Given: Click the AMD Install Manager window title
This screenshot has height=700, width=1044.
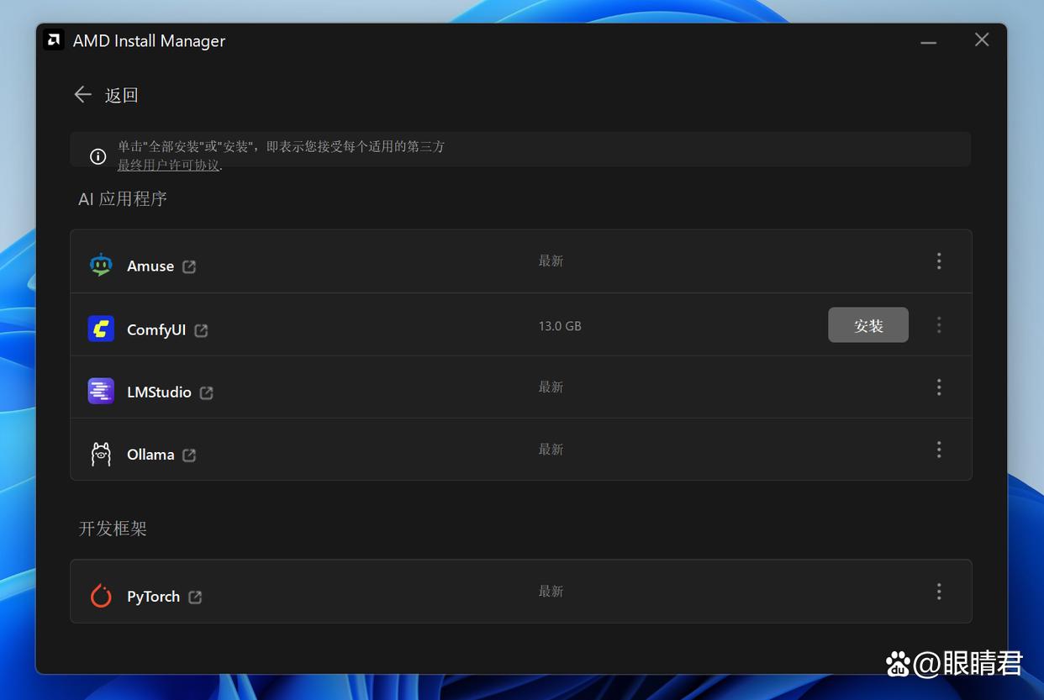Looking at the screenshot, I should tap(149, 40).
